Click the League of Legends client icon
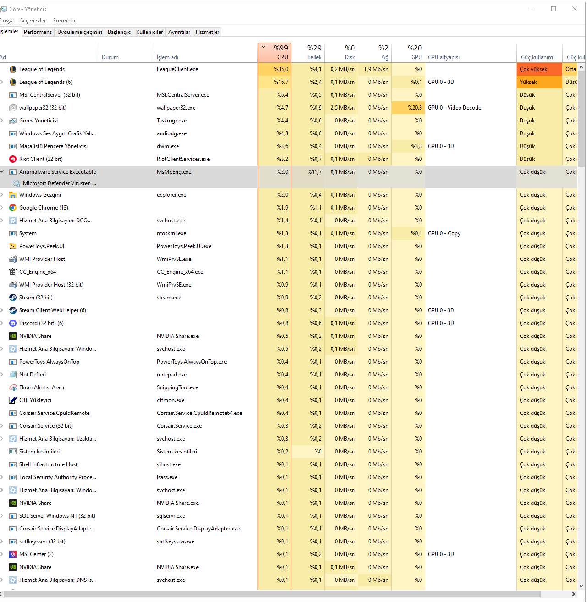Image resolution: width=587 pixels, height=602 pixels. pos(13,69)
